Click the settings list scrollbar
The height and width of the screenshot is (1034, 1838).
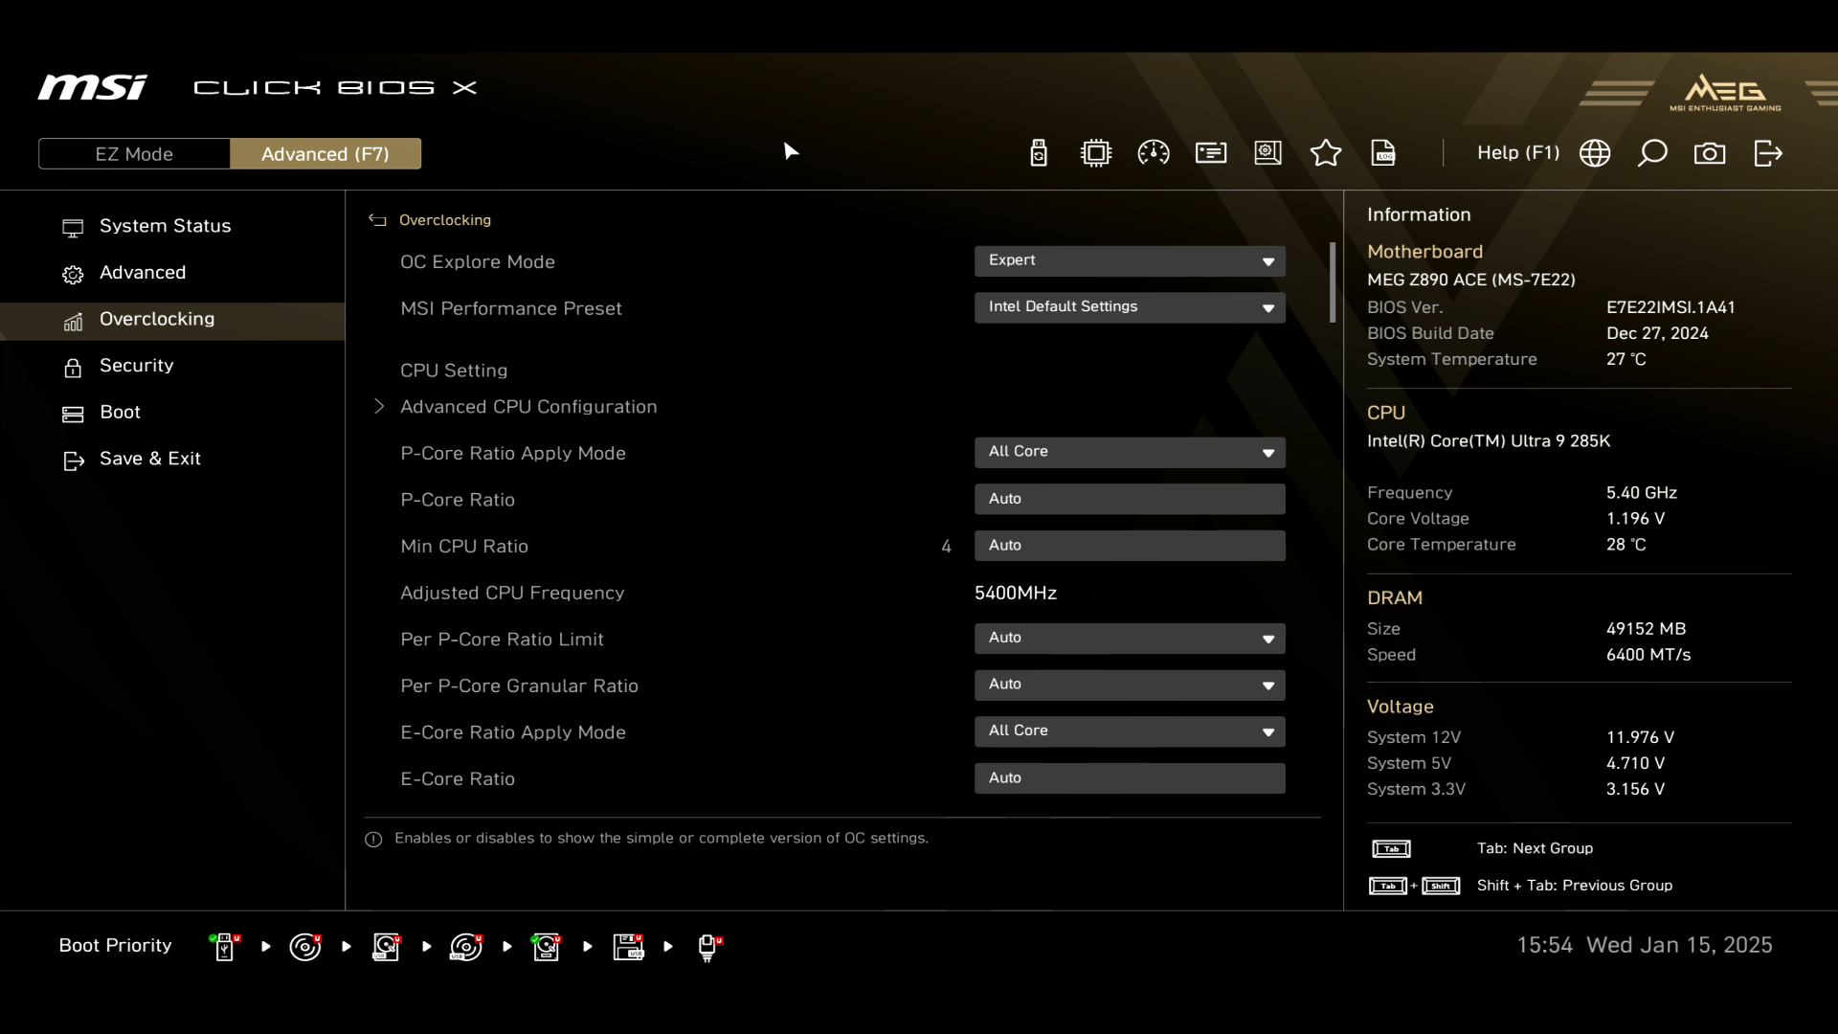[1332, 282]
